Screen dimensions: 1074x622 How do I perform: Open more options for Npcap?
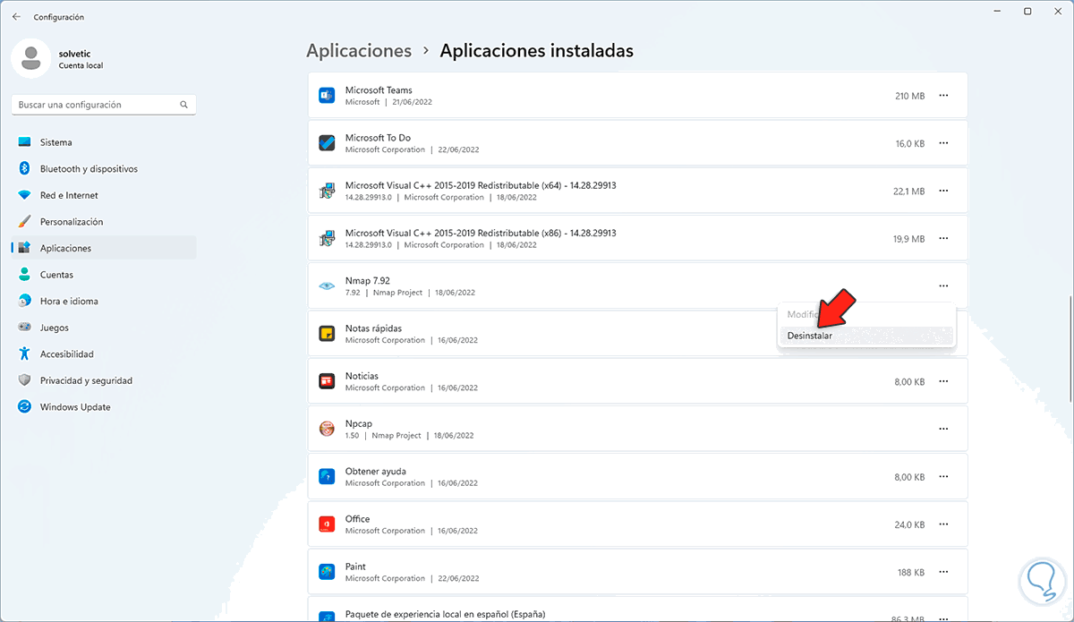coord(943,429)
